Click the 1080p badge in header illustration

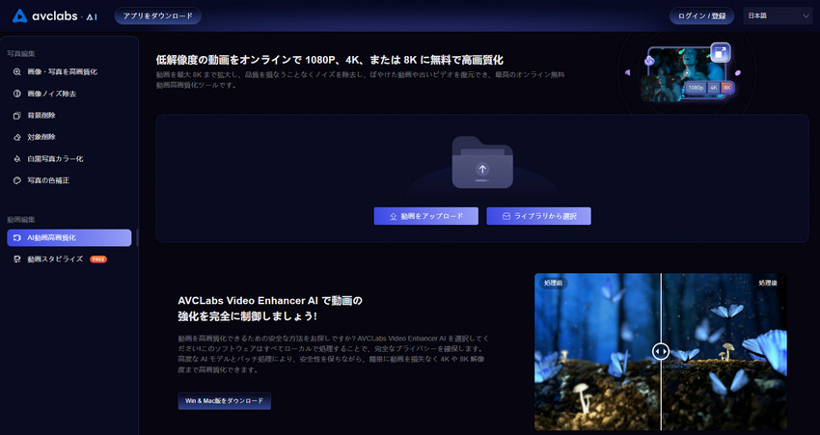tap(696, 88)
